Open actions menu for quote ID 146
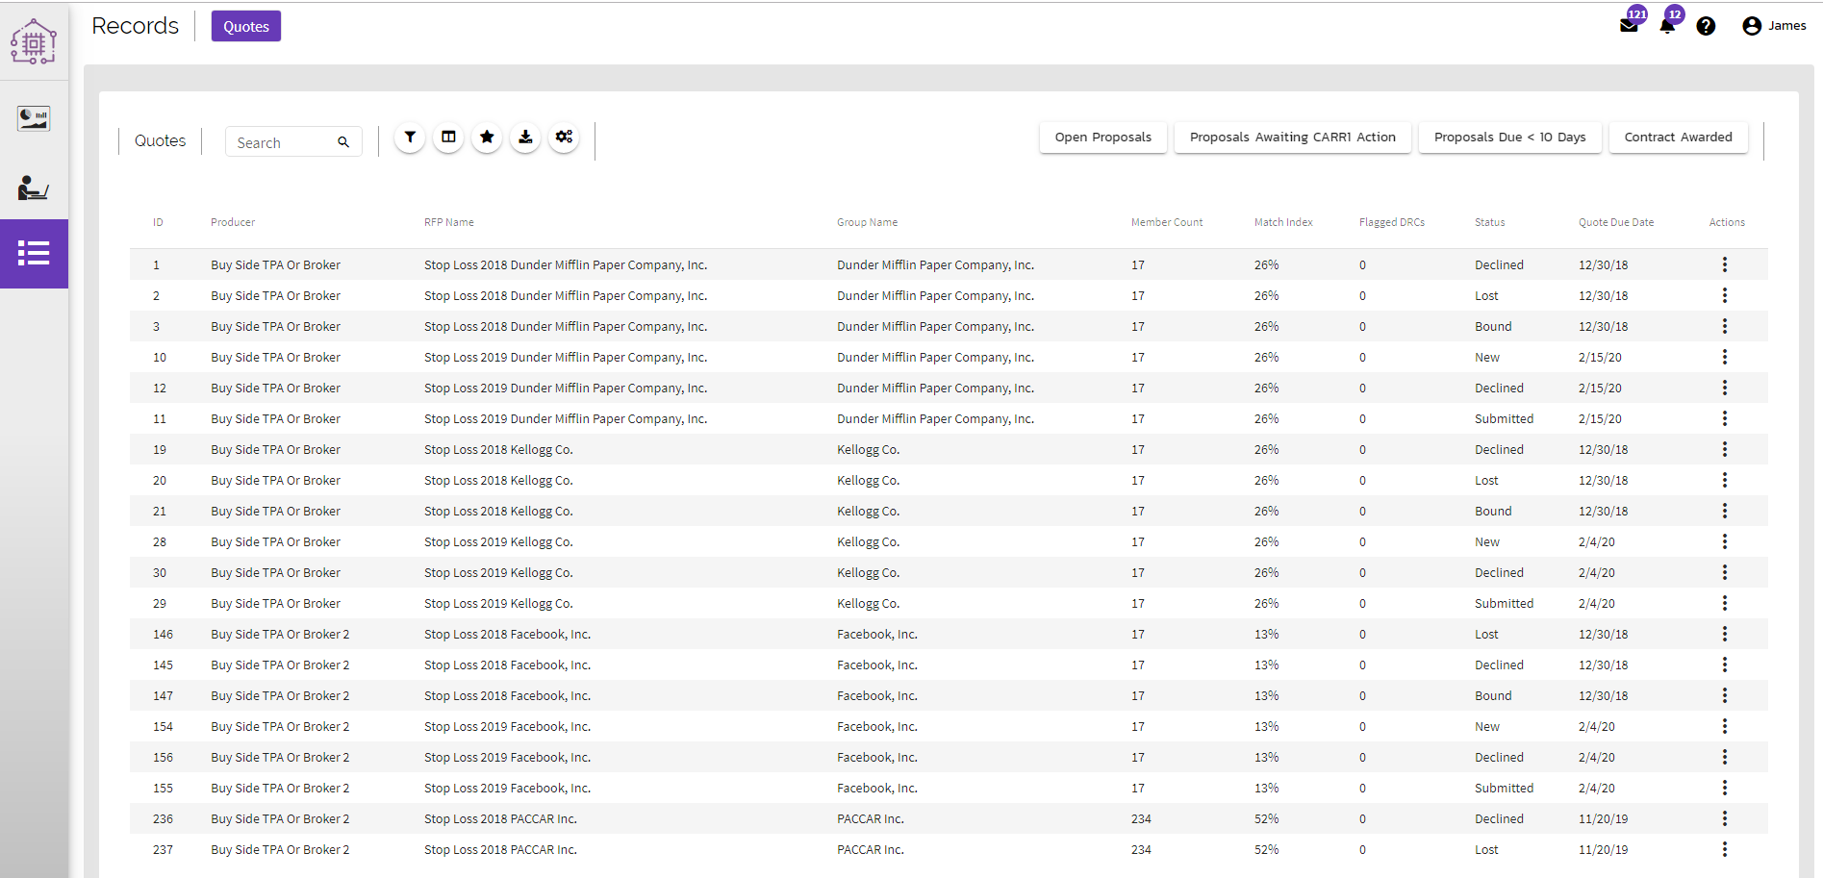1823x878 pixels. pyautogui.click(x=1725, y=634)
